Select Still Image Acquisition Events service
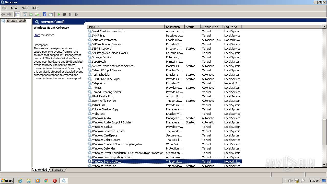Viewport: 327px width, 184px height. [x=164, y=53]
